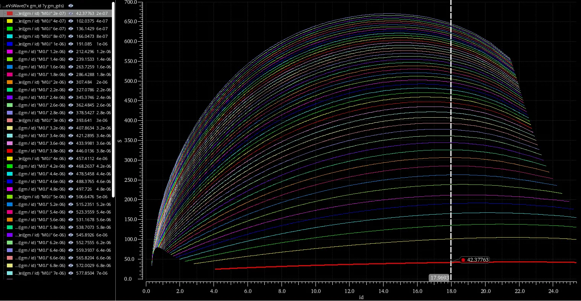The height and width of the screenshot is (301, 581).
Task: Hide the 4e-07 trace via its eye icon
Action: 71,21
